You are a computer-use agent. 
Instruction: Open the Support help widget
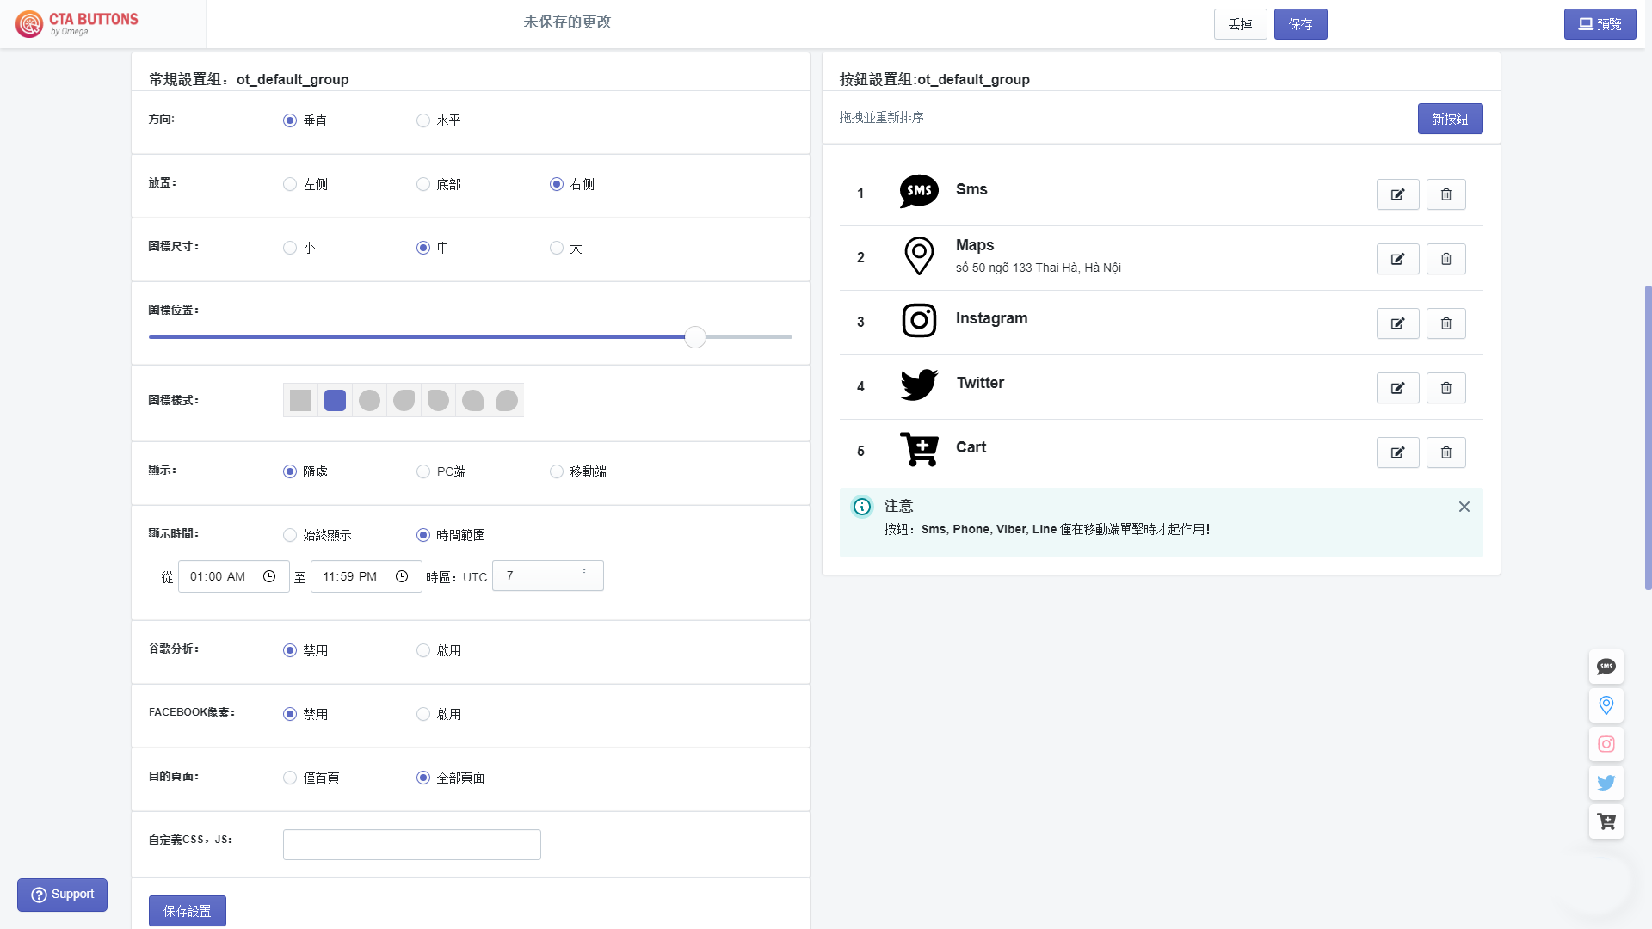click(62, 895)
